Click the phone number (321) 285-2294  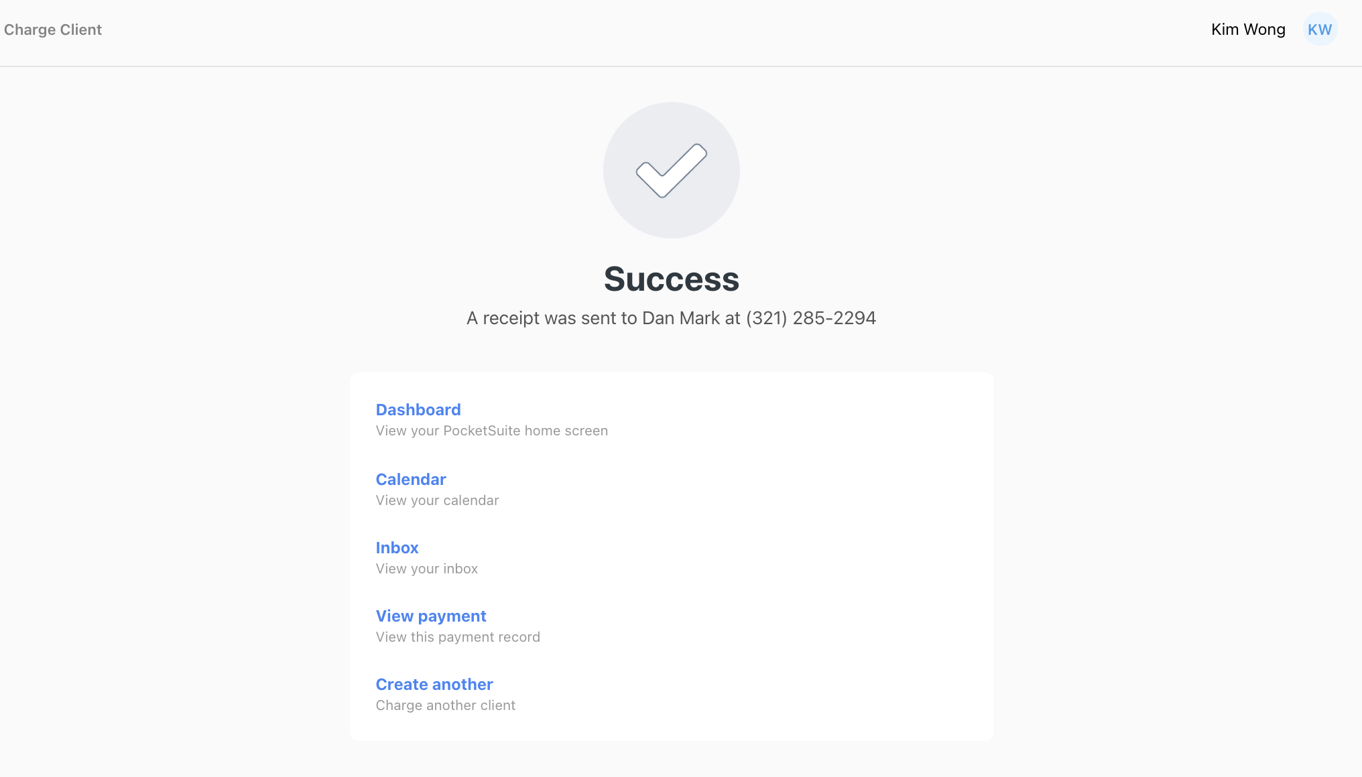[811, 318]
